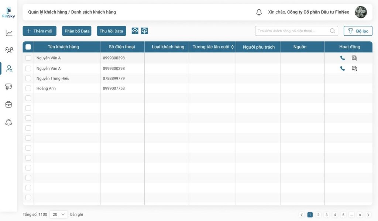The image size is (378, 221).
Task: Click phone number 0999007753
Action: click(x=114, y=88)
